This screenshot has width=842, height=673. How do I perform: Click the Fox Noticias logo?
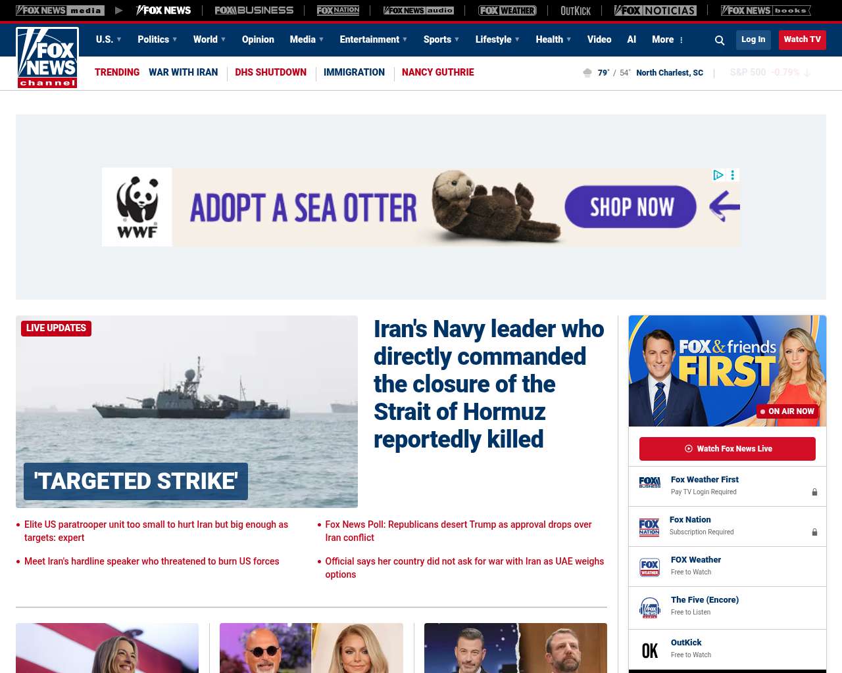pos(655,11)
